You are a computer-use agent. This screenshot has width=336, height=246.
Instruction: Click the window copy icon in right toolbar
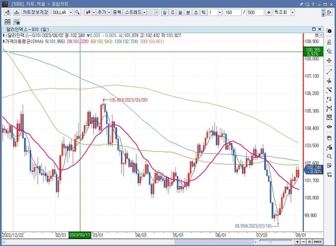click(329, 138)
